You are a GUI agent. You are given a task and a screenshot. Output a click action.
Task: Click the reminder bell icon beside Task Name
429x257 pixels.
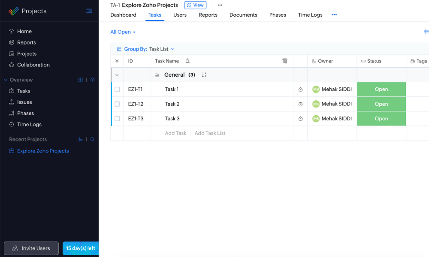187,61
